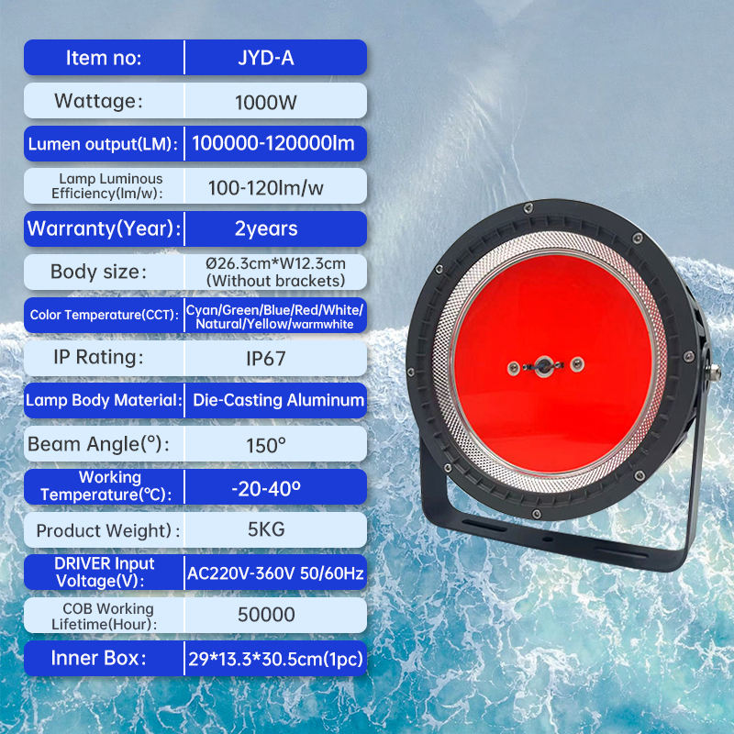Click the 'JYD-A' item number value

266,58
